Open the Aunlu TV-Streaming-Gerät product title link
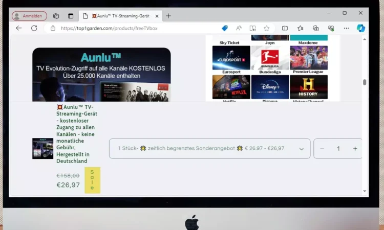This screenshot has width=384, height=230. pyautogui.click(x=77, y=134)
